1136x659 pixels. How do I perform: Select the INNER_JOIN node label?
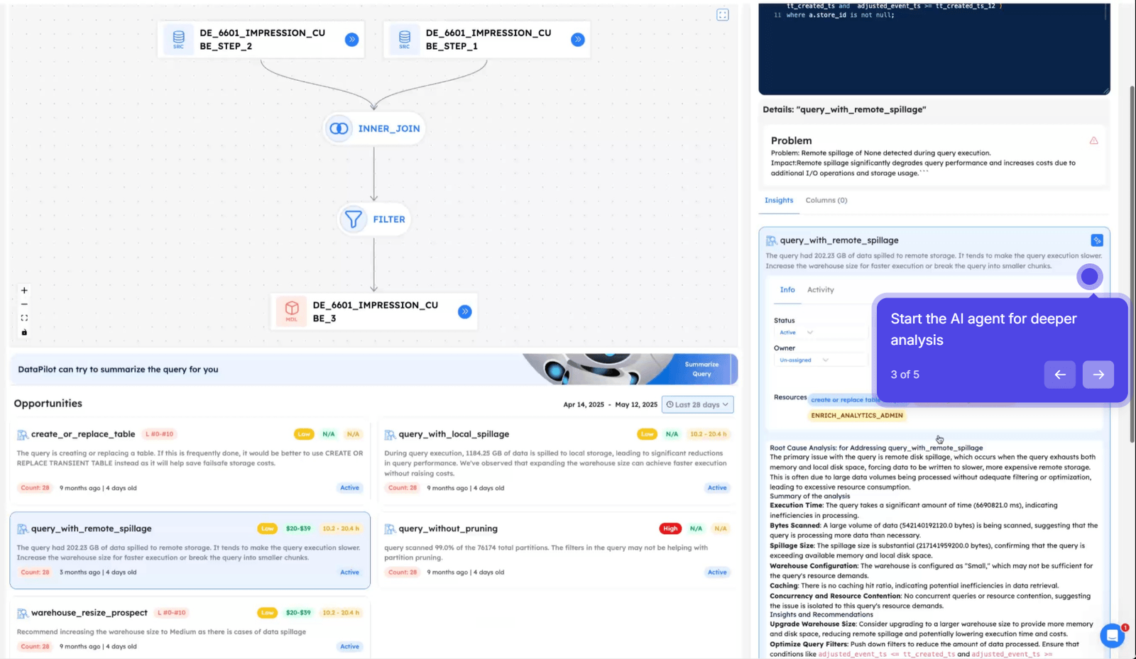pyautogui.click(x=389, y=129)
